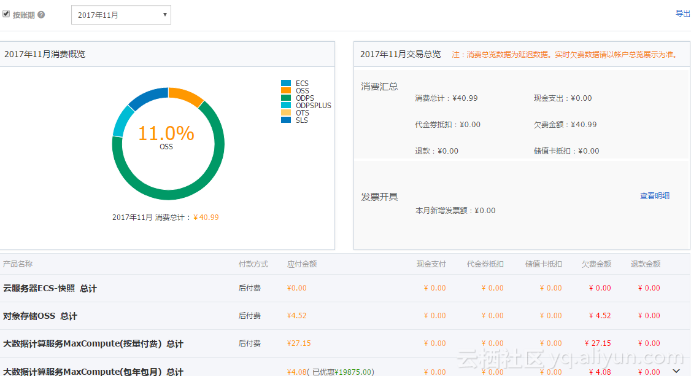
Task: Open the 查看明细 invoice details link
Action: click(654, 195)
